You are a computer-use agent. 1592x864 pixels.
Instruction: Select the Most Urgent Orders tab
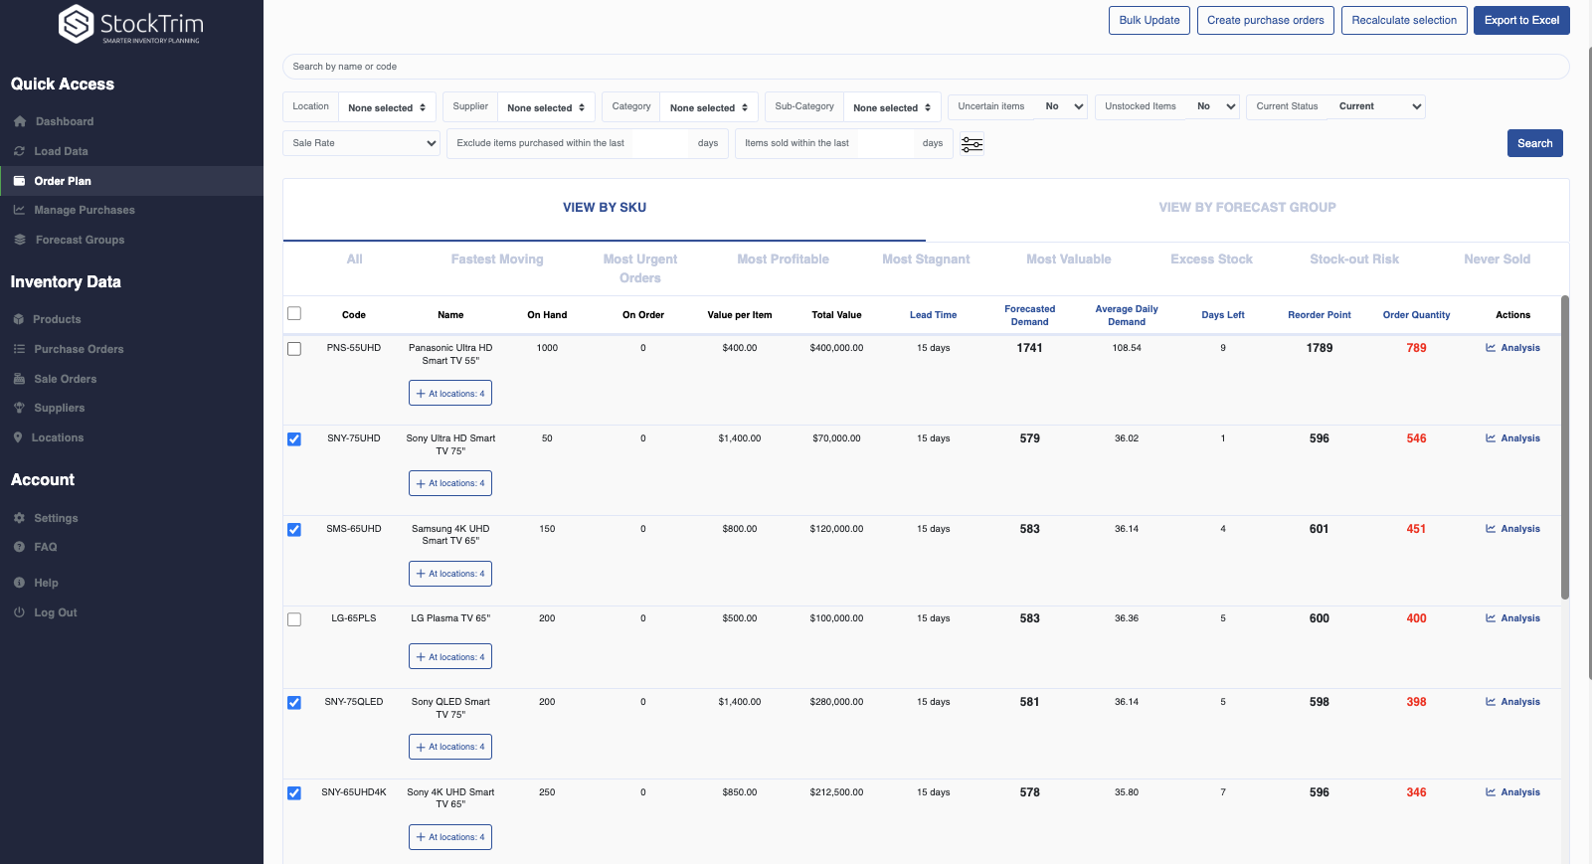[x=640, y=268]
